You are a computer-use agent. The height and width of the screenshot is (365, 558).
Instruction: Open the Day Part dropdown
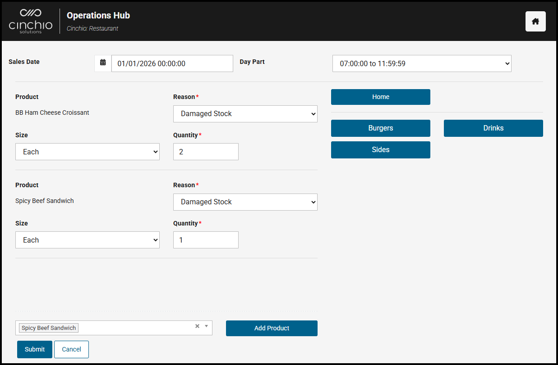point(421,63)
